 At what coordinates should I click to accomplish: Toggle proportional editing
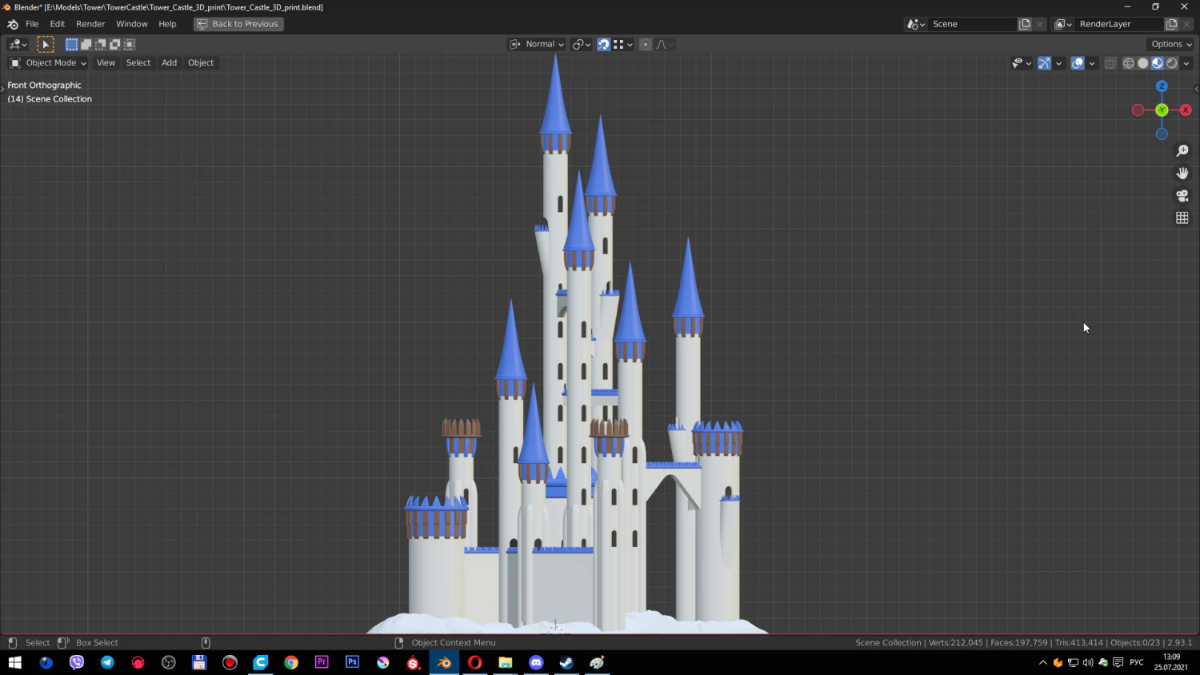(x=646, y=45)
